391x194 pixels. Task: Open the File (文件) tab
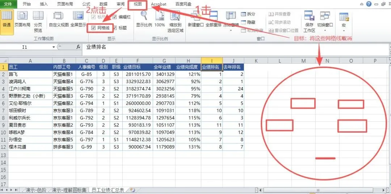coord(8,4)
